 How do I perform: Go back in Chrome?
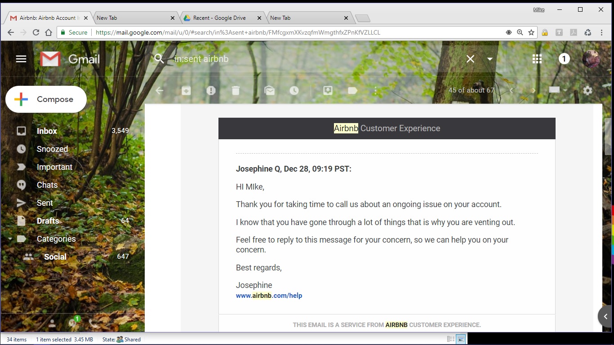11,32
